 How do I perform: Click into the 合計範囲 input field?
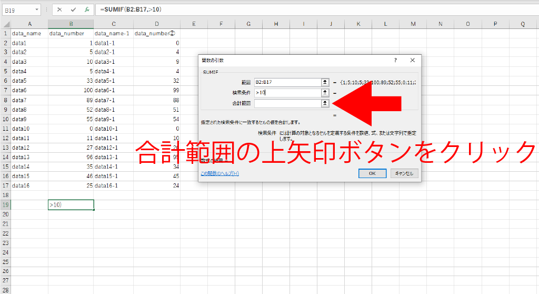click(287, 103)
